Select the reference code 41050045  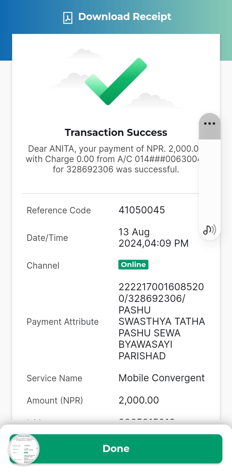142,210
